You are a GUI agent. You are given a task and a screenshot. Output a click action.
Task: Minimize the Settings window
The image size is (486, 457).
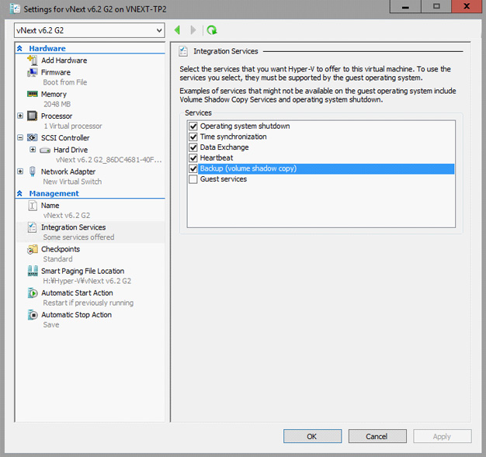pos(405,6)
